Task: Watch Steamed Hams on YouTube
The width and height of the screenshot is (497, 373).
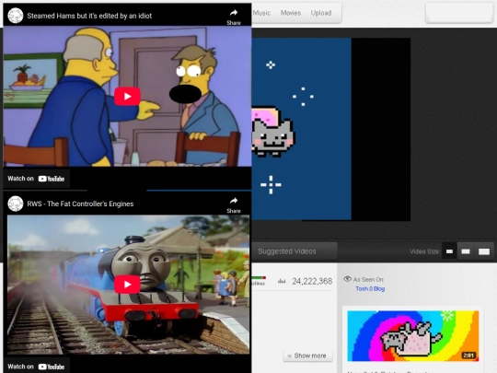Action: point(36,179)
